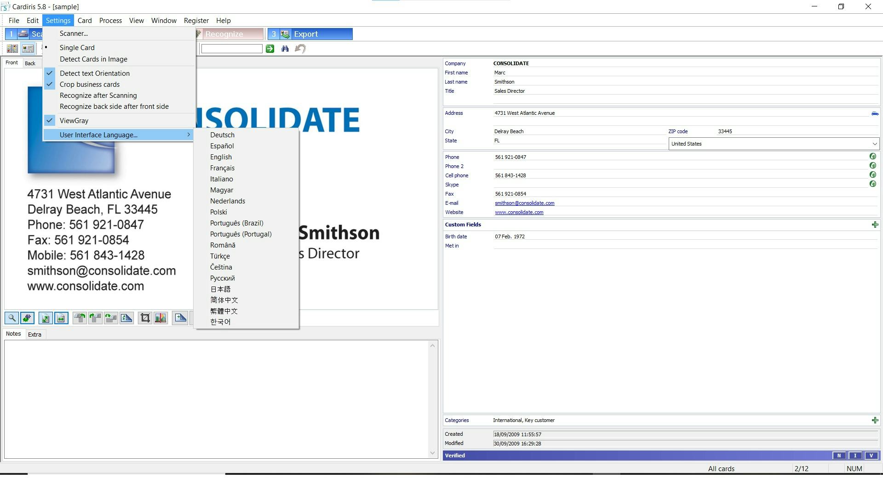Screen dimensions: 883x484
Task: Expand User Interface Language submenu
Action: click(119, 135)
